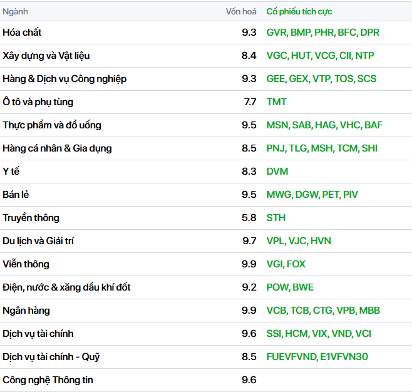Screen dimensions: 412x392
Task: Click the GVR stock ticker
Action: [x=277, y=33]
